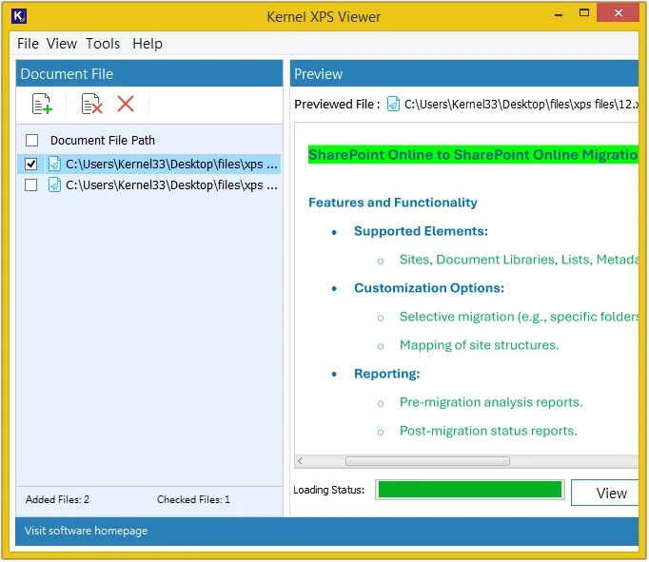Click the Pre-migration analysis reports line
This screenshot has height=562, width=649.
491,402
